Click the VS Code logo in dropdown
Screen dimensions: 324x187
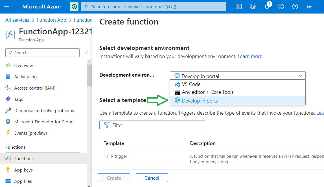(177, 84)
